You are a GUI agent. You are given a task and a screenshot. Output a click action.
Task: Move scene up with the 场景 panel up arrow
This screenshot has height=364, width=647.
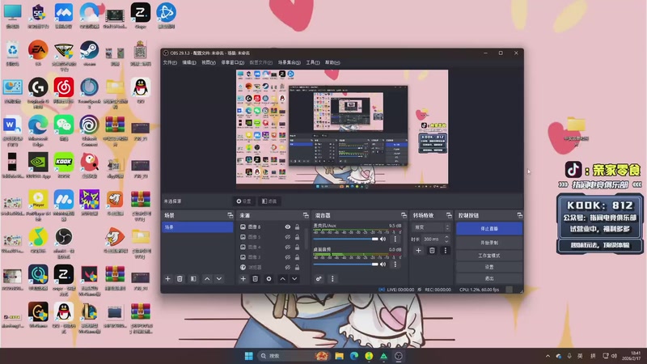207,279
